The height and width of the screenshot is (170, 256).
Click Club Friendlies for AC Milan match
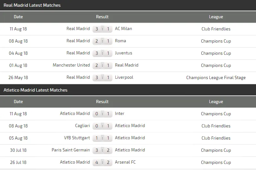pos(216,29)
